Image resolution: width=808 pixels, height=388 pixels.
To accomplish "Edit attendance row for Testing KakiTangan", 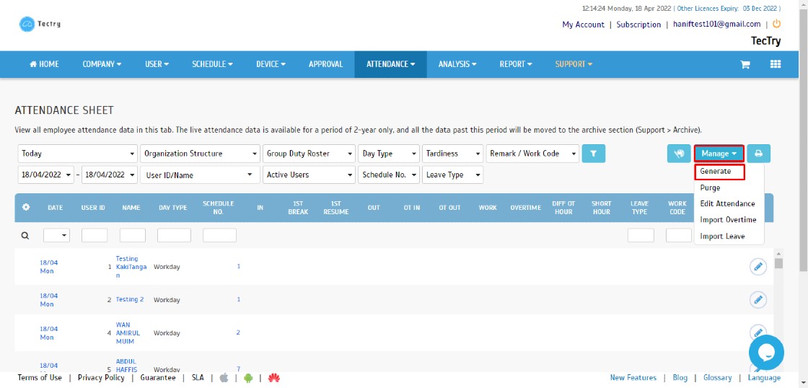I will 758,267.
